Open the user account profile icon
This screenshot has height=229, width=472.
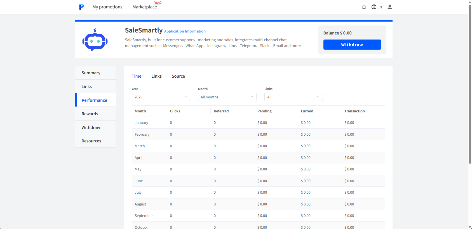389,7
